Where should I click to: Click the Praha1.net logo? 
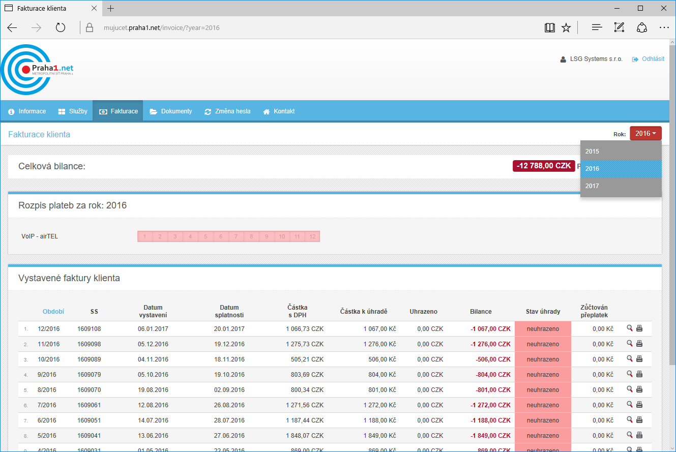37,70
